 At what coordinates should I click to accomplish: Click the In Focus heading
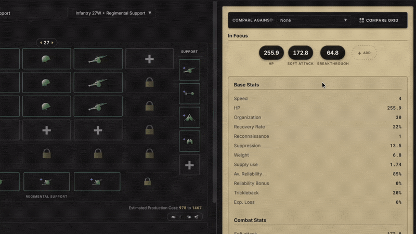[x=238, y=36]
